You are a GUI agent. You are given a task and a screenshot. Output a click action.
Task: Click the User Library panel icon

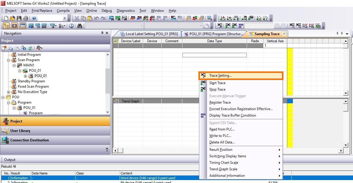point(5,130)
